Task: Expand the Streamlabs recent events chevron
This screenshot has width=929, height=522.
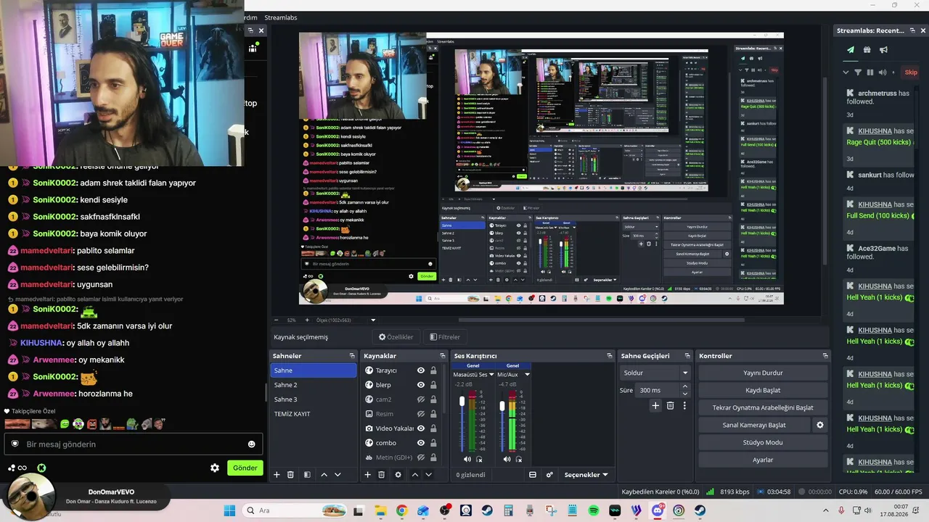Action: coord(846,72)
